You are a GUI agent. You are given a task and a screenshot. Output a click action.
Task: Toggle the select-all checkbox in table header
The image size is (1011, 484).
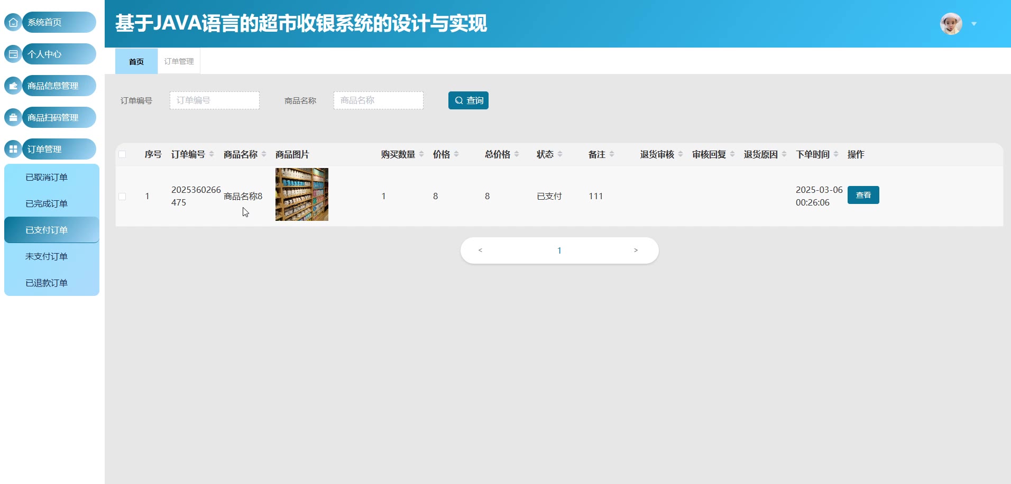coord(122,154)
